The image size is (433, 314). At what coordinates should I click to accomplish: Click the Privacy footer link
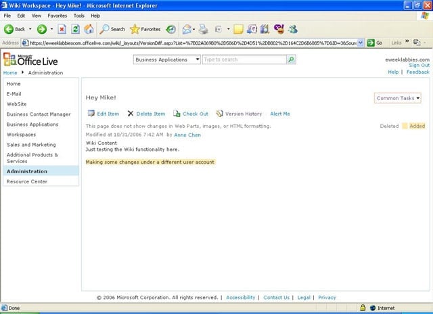327,298
